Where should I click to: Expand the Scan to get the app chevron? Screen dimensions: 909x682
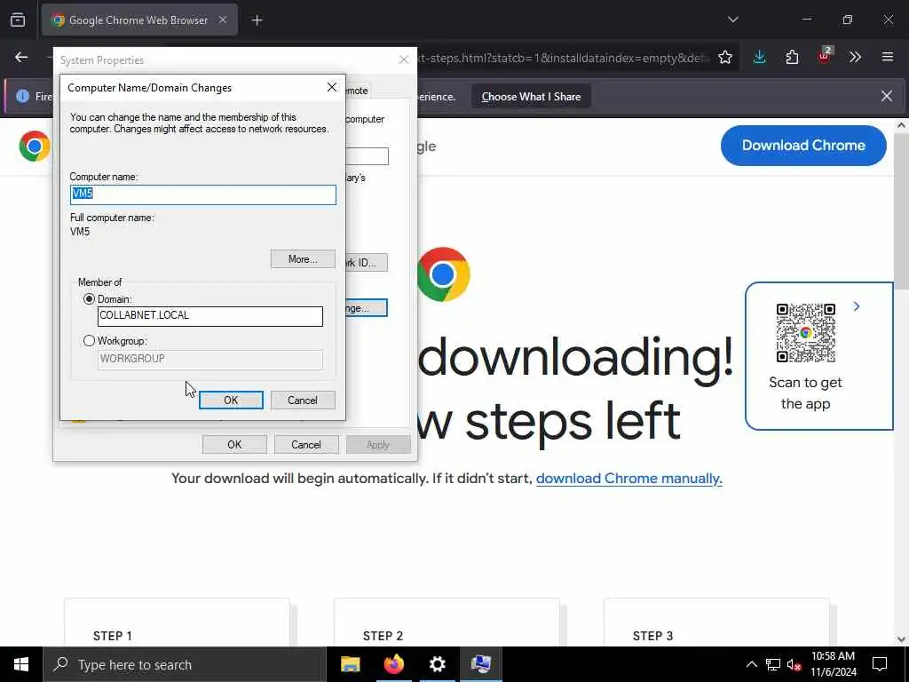click(857, 306)
